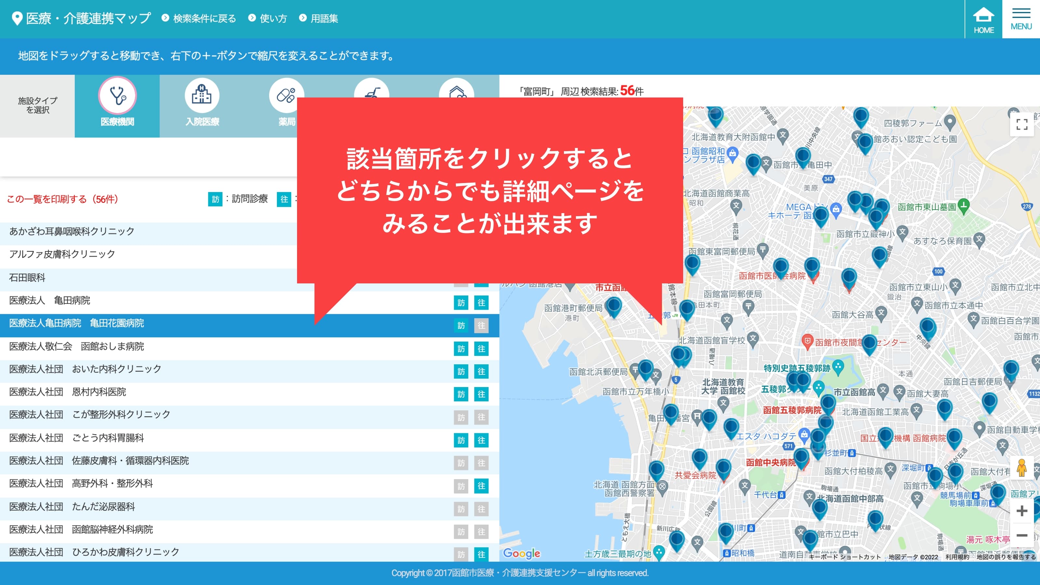Viewport: 1040px width, 585px height.
Task: Click 訪 badge for 亀田病院 row
Action: 461,303
